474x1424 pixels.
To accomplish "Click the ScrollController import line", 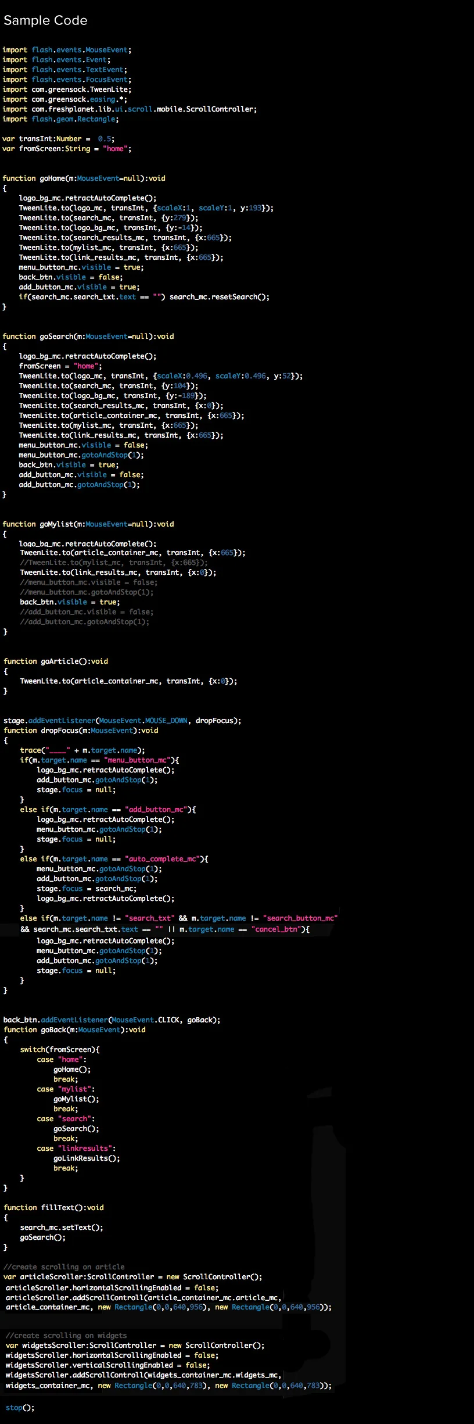I will pyautogui.click(x=130, y=109).
